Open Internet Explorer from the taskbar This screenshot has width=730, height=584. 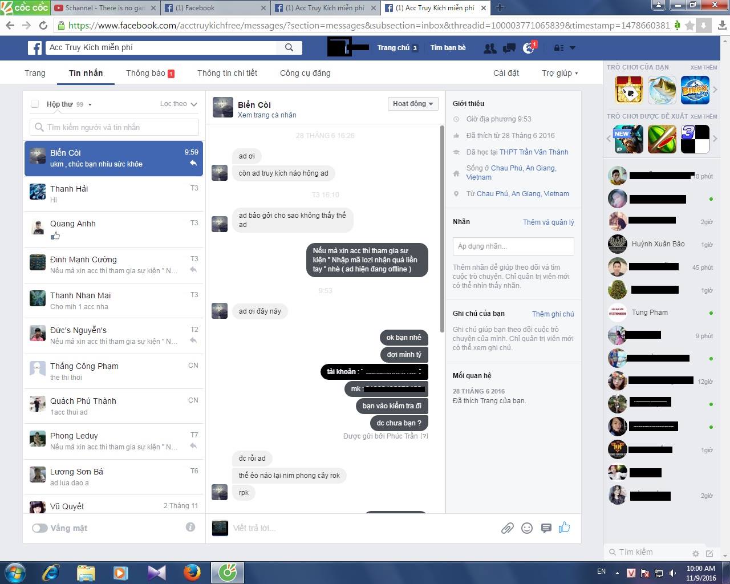pos(51,572)
